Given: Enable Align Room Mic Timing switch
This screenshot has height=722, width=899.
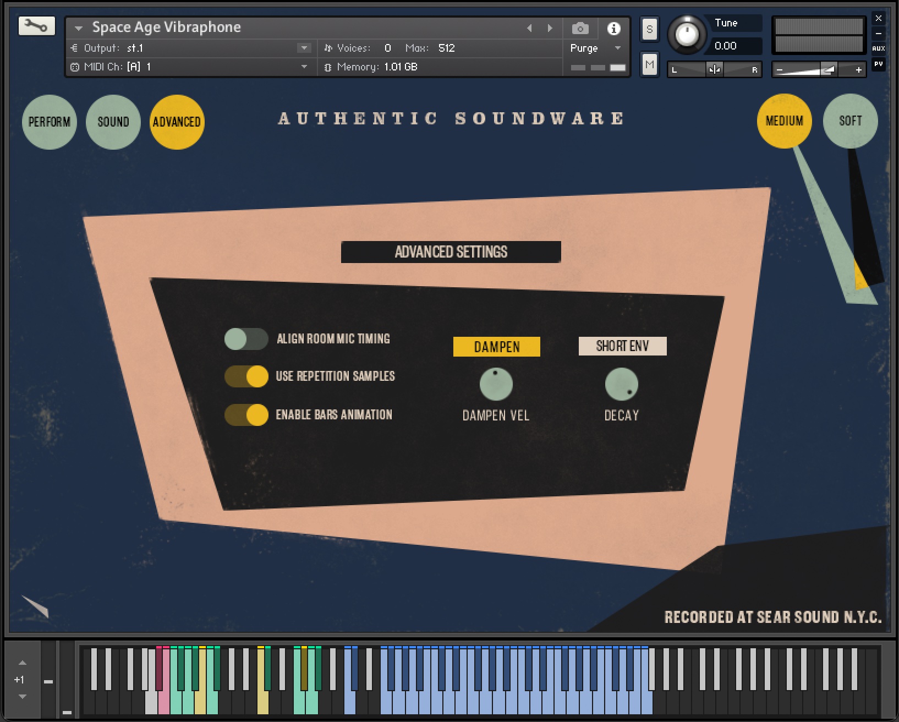Looking at the screenshot, I should (x=246, y=339).
